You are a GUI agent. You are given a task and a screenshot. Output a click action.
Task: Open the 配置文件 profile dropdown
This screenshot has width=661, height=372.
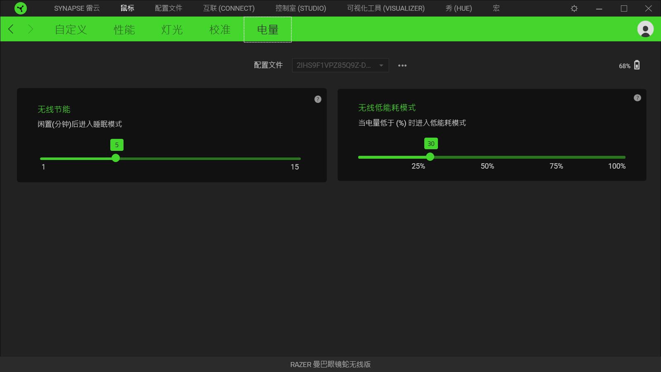[x=340, y=65]
